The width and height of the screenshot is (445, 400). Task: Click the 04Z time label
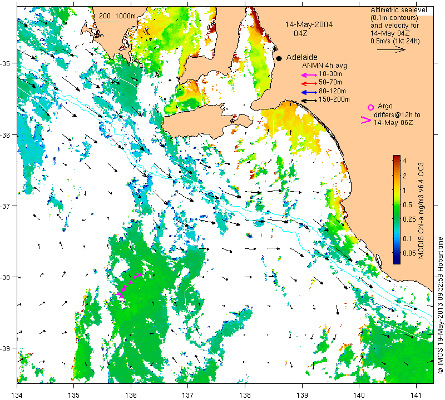pos(300,33)
